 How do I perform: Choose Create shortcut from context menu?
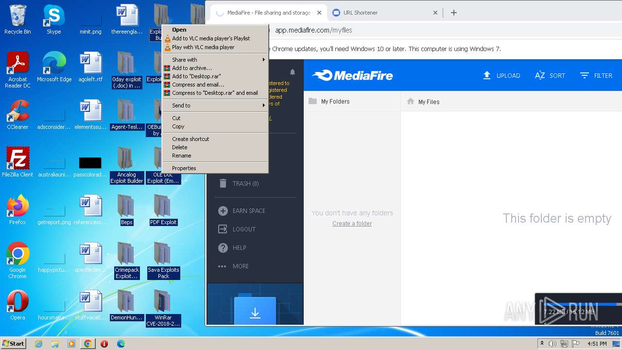coord(215,139)
